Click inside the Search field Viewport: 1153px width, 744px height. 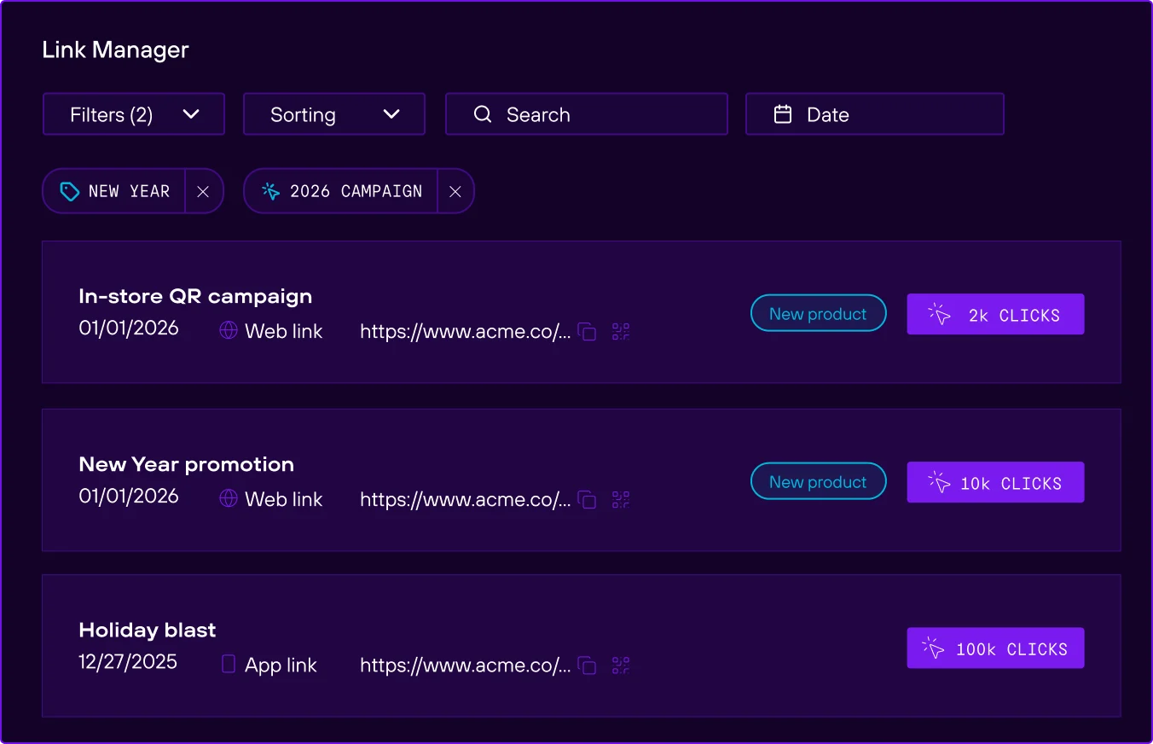[x=586, y=113]
